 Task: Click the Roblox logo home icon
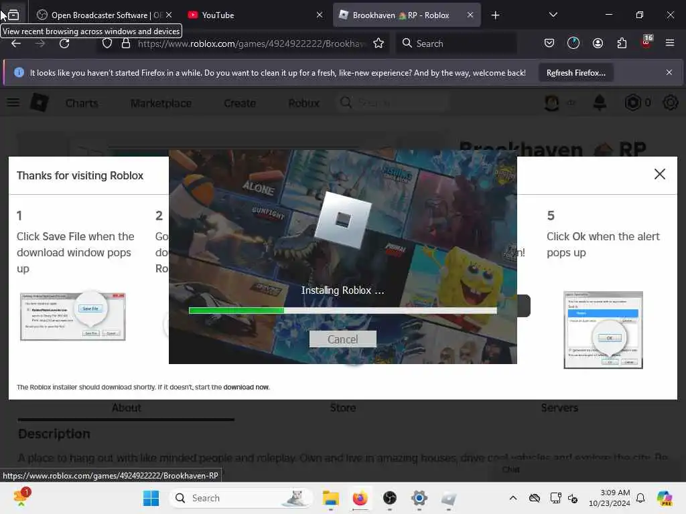(x=39, y=102)
